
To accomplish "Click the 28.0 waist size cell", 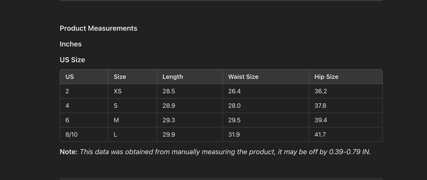I will pyautogui.click(x=234, y=106).
